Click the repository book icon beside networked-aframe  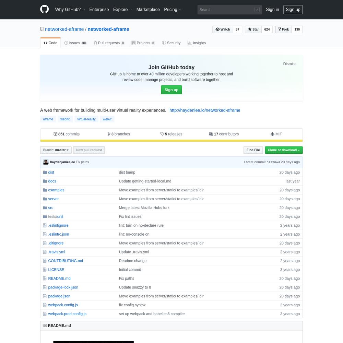point(42,29)
